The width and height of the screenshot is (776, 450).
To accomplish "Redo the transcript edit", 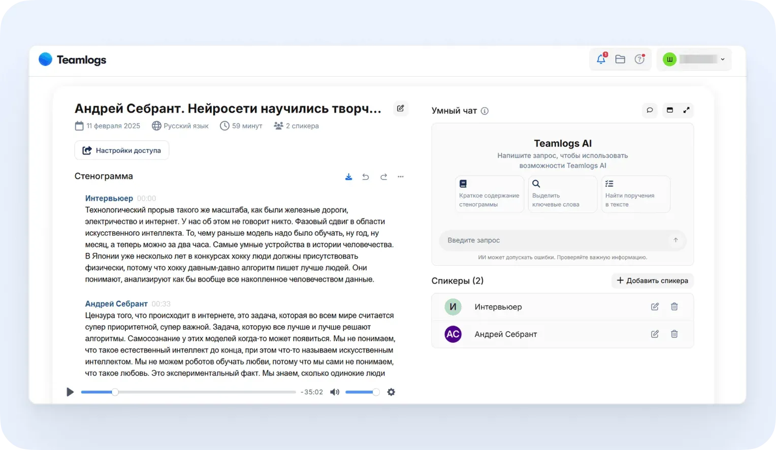I will click(383, 177).
